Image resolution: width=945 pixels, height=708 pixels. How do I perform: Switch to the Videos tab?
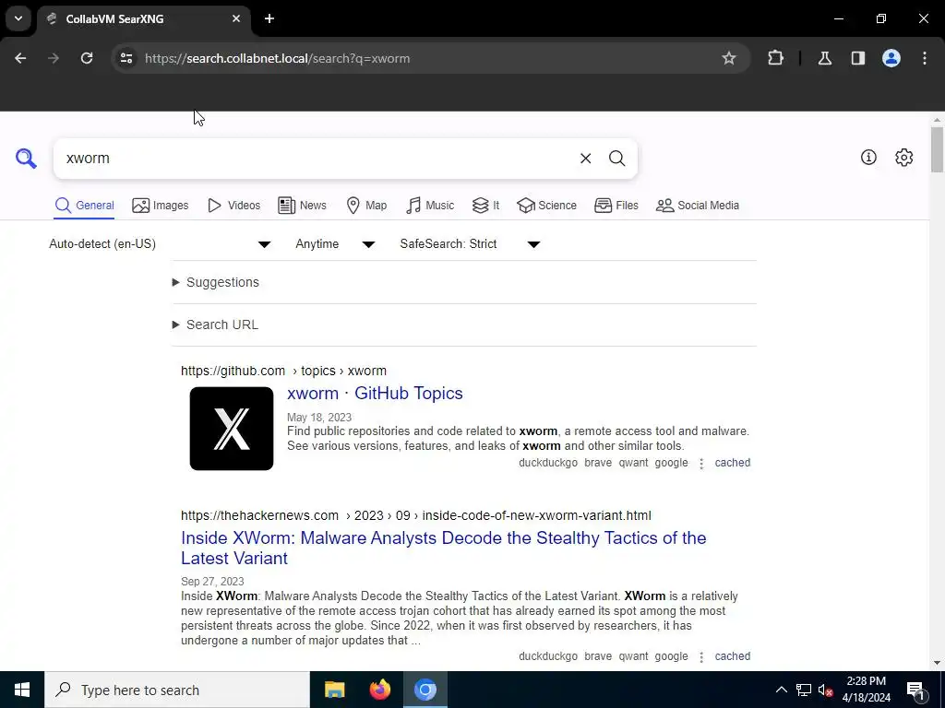tap(233, 206)
